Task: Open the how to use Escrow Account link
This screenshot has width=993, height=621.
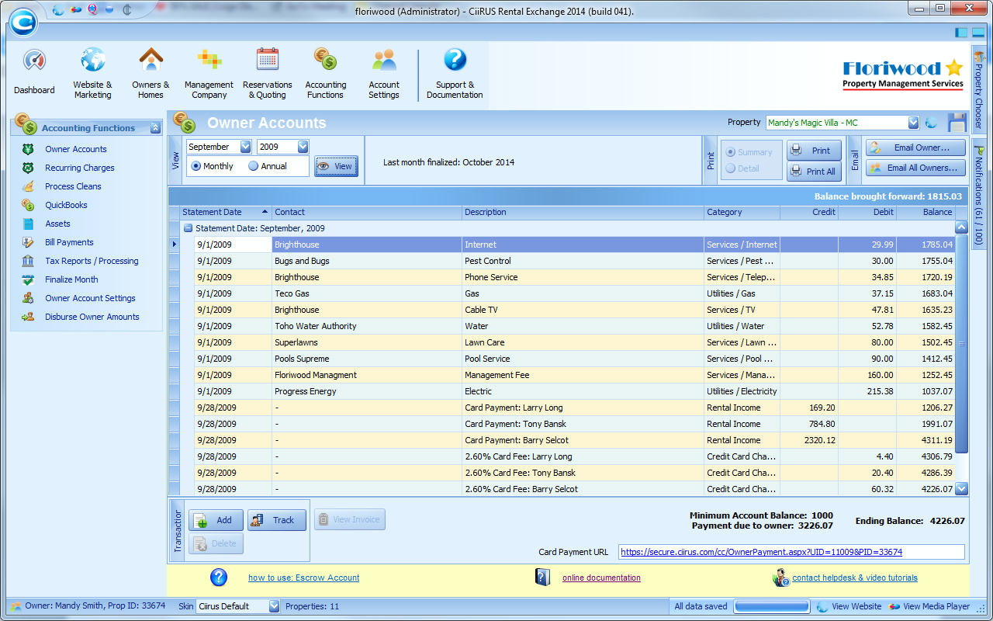Action: coord(304,578)
